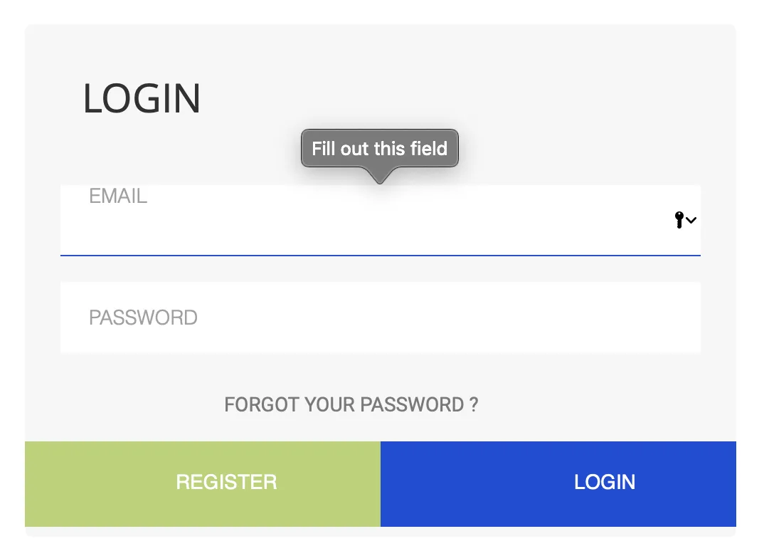Open the saved passwords chevron dropdown
The image size is (764, 551).
pos(691,221)
